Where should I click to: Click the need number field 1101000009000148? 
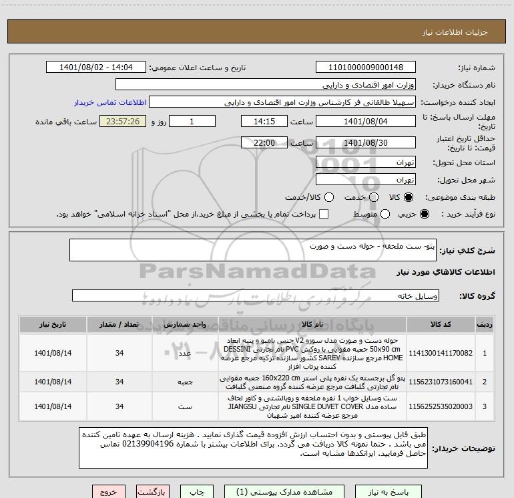pos(366,68)
